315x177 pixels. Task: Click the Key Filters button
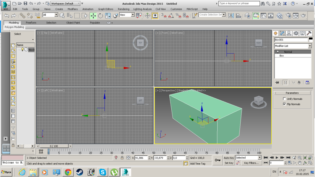coord(251,163)
